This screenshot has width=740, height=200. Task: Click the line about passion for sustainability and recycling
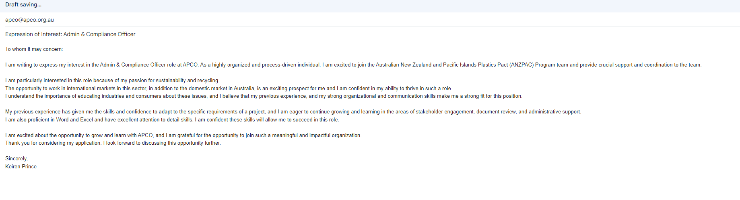pyautogui.click(x=112, y=81)
